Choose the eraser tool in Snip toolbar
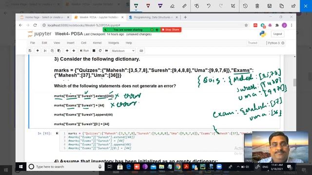Image resolution: width=312 pixels, height=175 pixels. 172,6
